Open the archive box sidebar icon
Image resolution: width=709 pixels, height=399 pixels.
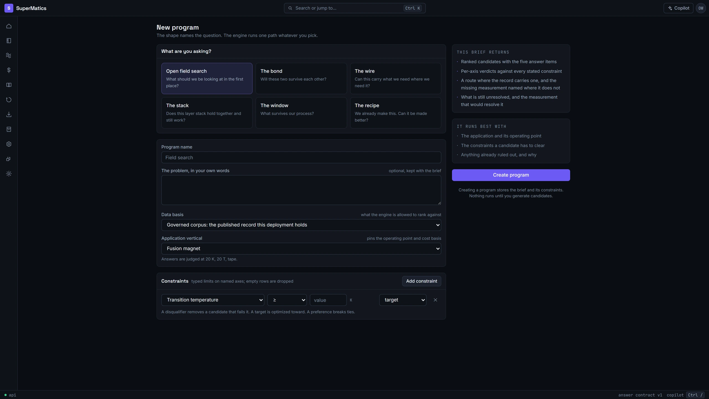point(9,129)
